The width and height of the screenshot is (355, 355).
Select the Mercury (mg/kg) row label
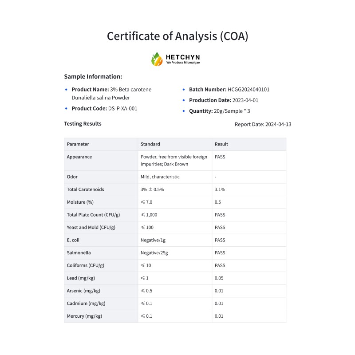pos(84,316)
